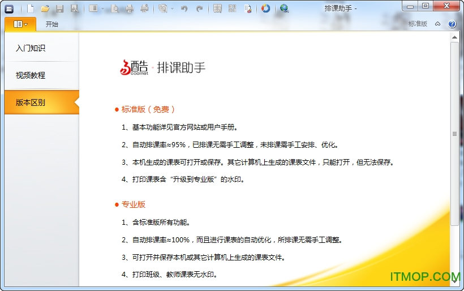Viewport: 464px width, 291px height.
Task: Click the window title 排课助手
Action: (338, 8)
